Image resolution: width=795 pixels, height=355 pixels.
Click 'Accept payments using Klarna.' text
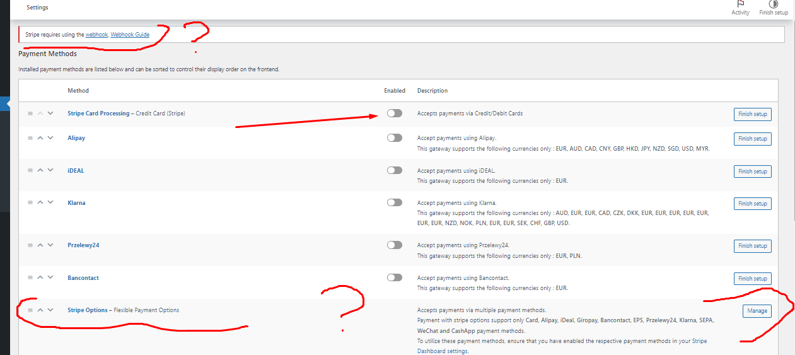(457, 203)
